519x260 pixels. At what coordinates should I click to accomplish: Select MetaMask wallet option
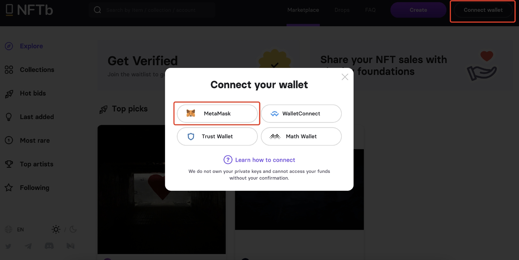(217, 114)
